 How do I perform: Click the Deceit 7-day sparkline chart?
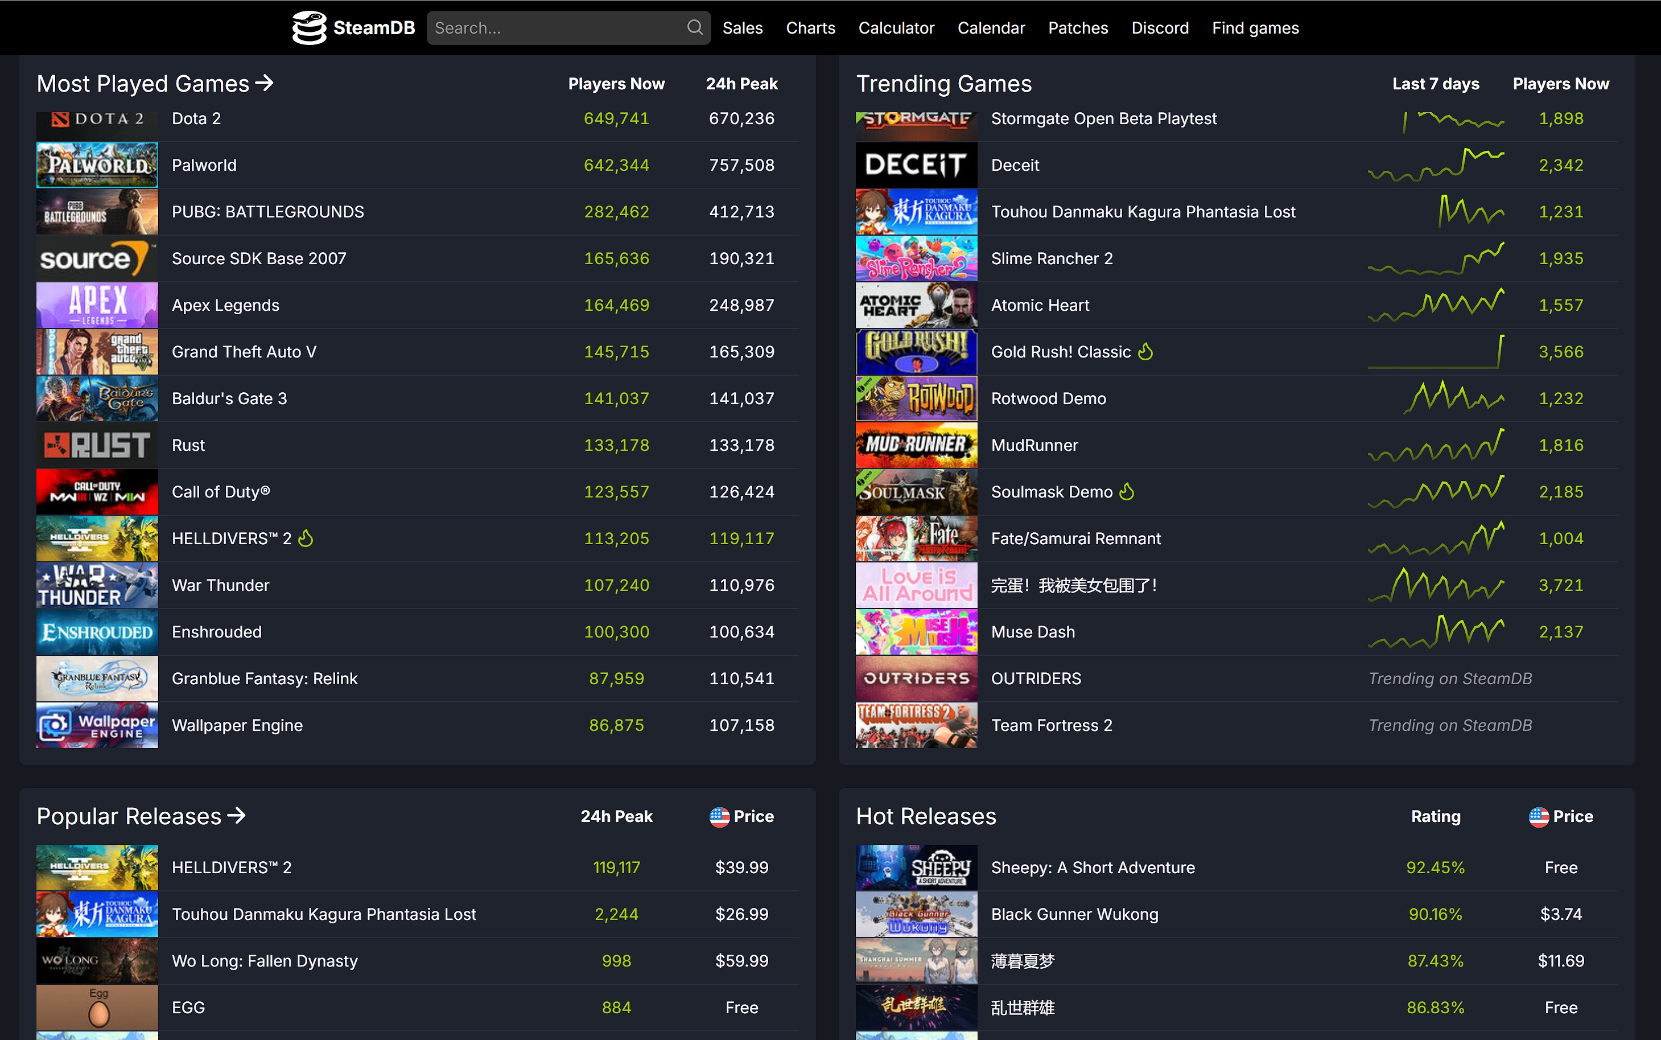pos(1436,165)
